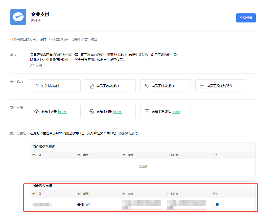Image resolution: width=279 pixels, height=216 pixels.
Task: Click the 普通商户 merchant type cell
Action: pos(84,205)
